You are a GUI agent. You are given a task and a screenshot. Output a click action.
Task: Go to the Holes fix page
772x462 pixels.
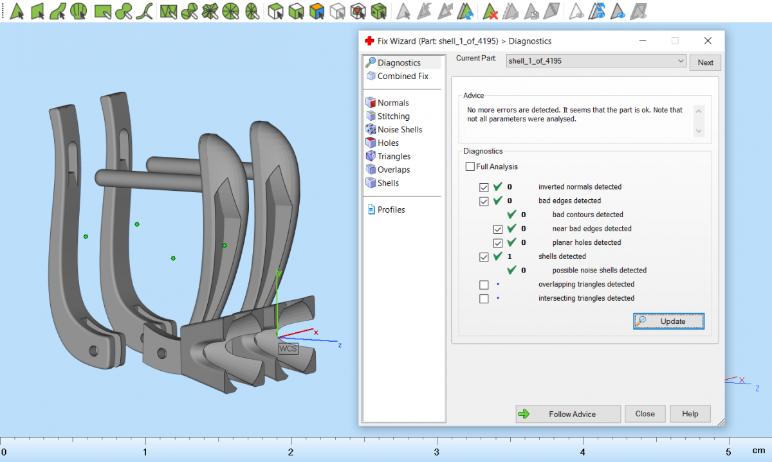(388, 143)
